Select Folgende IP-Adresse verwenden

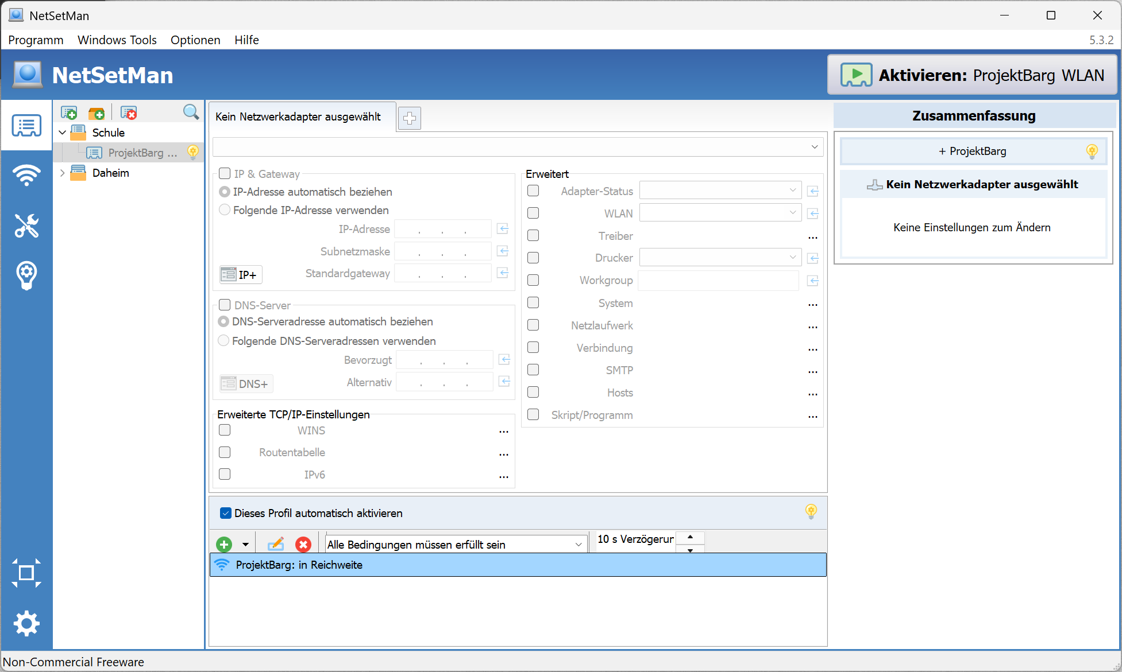pyautogui.click(x=224, y=209)
